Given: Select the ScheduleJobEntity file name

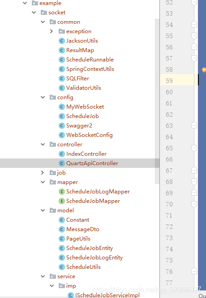Looking at the screenshot, I should point(90,248).
